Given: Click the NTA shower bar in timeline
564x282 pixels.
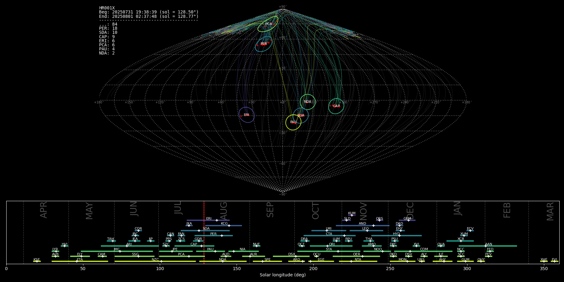Looking at the screenshot, I should [x=358, y=261].
